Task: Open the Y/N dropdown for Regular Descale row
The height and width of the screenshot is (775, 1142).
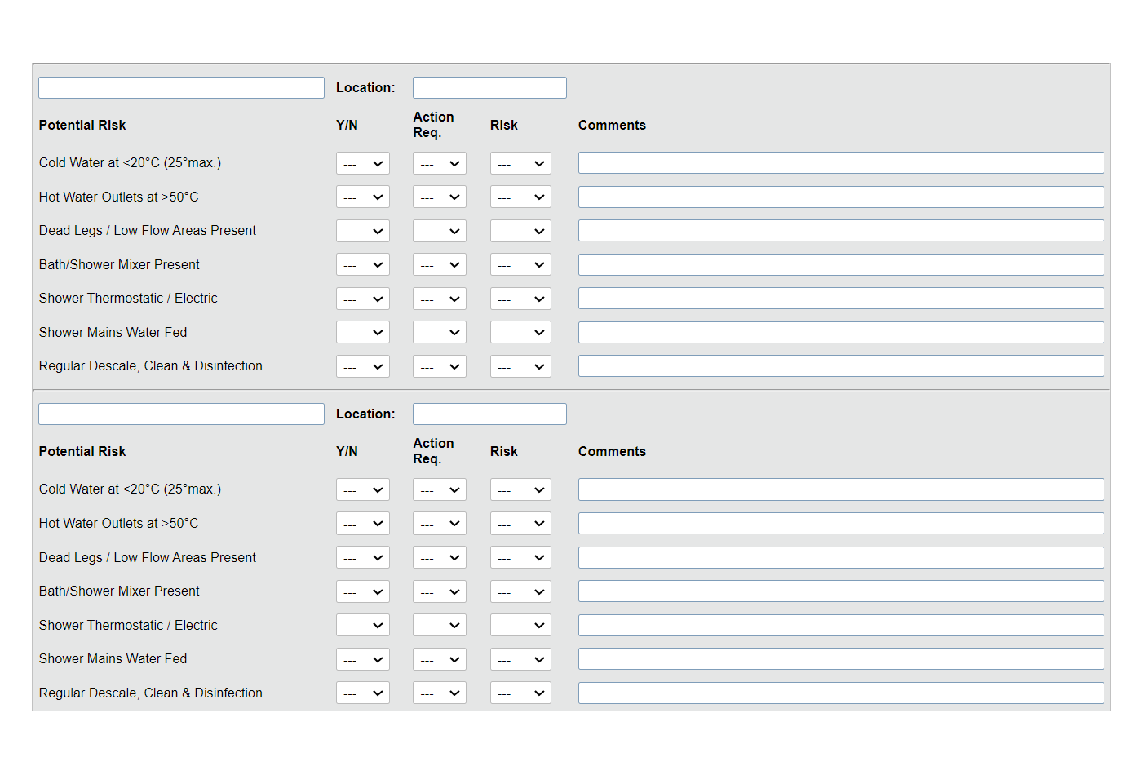Action: pos(362,366)
